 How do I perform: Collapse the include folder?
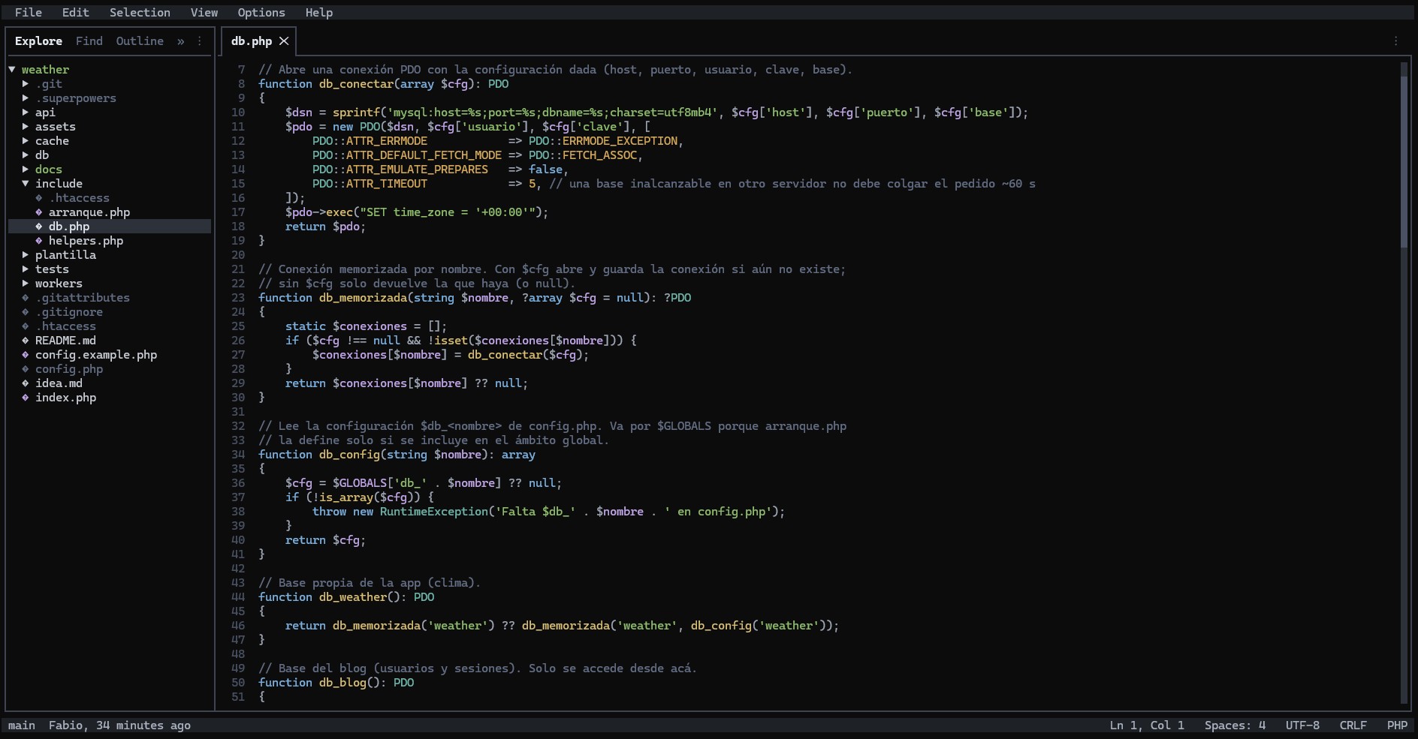click(26, 184)
